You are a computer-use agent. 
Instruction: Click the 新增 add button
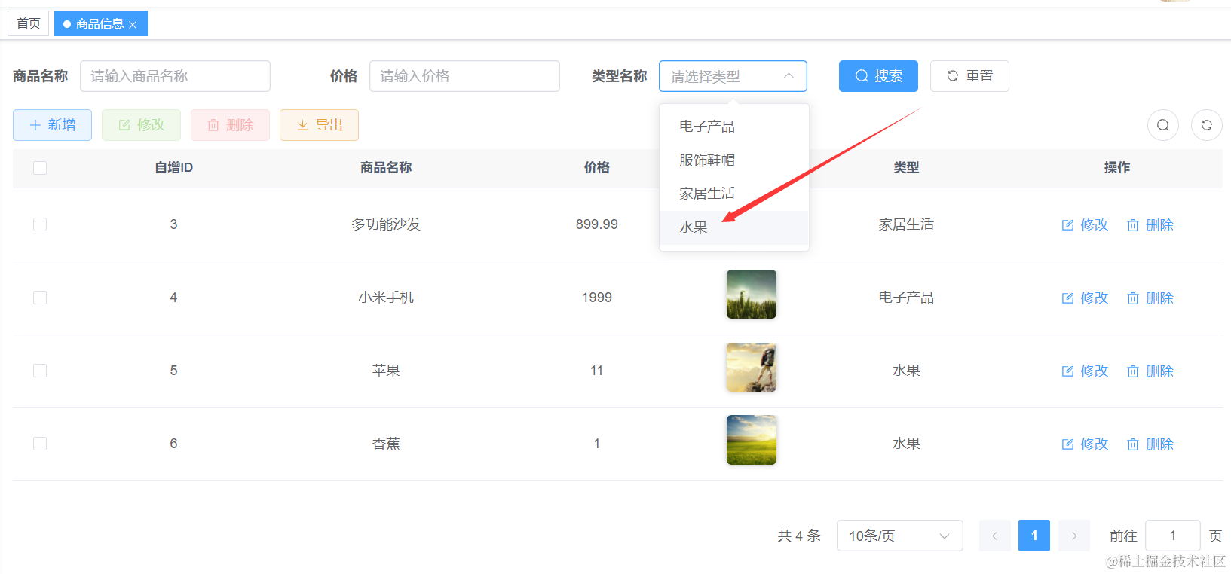pos(52,125)
